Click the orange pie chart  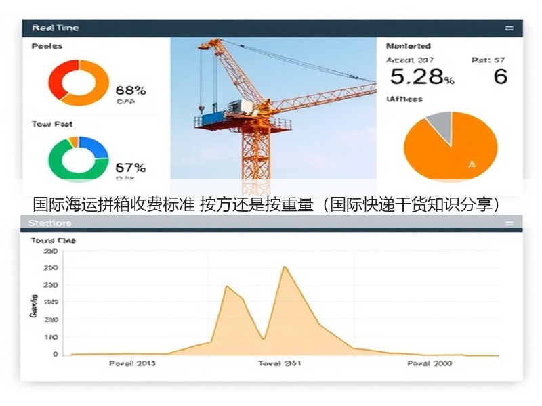pos(451,145)
